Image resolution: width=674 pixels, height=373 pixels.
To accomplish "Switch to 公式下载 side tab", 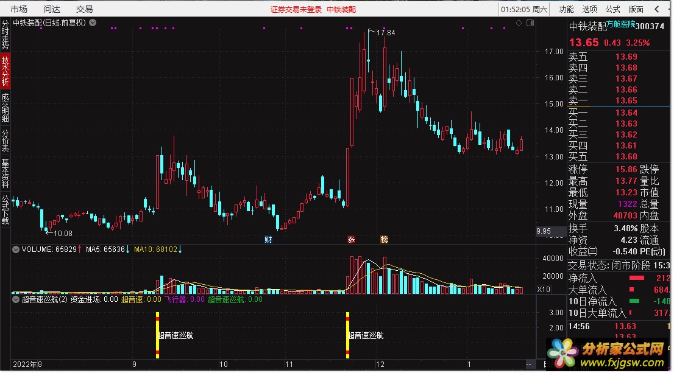I will pos(5,210).
